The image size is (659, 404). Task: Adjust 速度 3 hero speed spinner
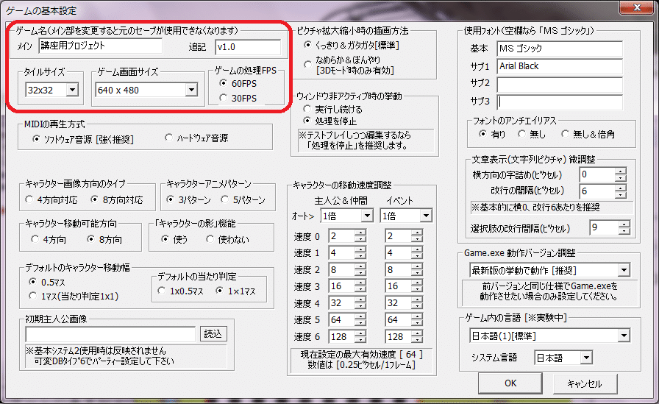click(360, 286)
